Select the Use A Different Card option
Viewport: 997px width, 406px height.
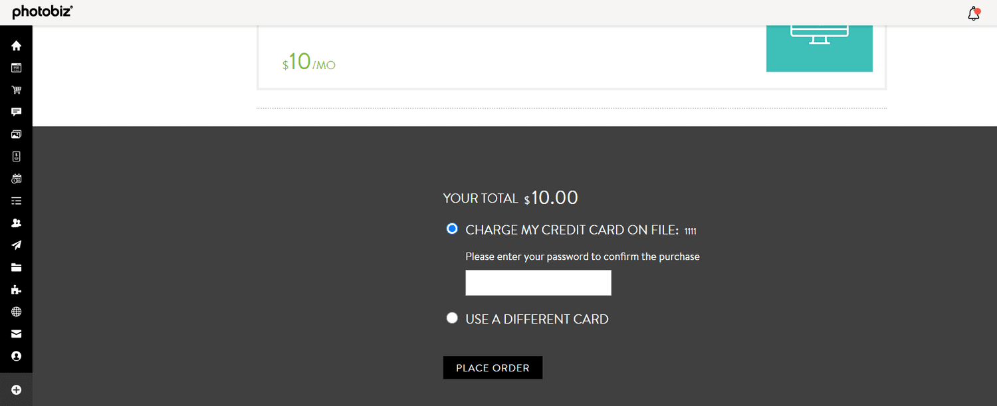point(452,318)
